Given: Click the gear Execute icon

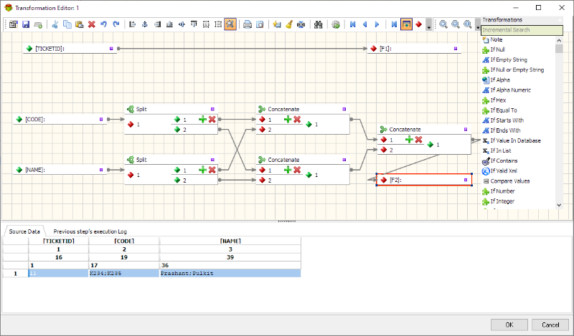Looking at the screenshot, I should click(x=336, y=24).
